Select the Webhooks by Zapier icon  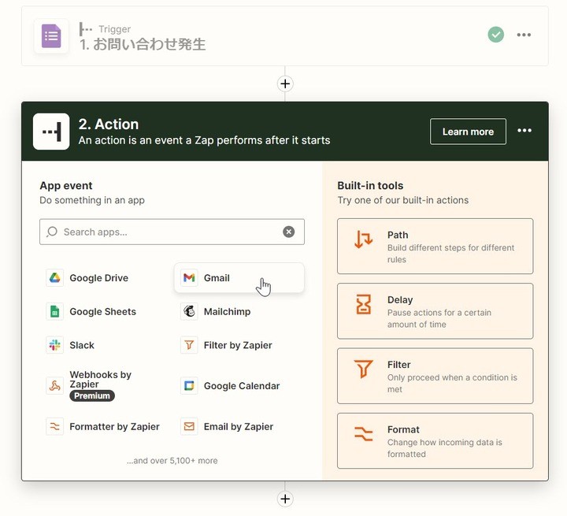coord(54,386)
